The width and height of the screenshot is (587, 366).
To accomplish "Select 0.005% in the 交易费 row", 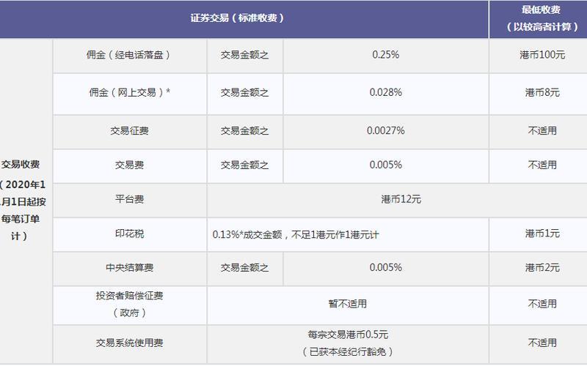I will click(386, 165).
